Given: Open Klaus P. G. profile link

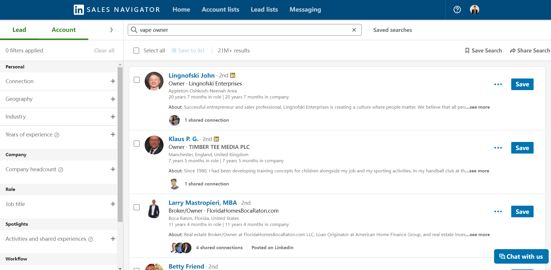Looking at the screenshot, I should [183, 139].
